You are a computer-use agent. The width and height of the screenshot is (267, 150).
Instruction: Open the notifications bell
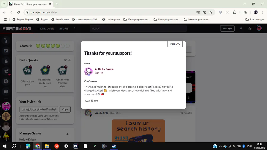pos(241,28)
